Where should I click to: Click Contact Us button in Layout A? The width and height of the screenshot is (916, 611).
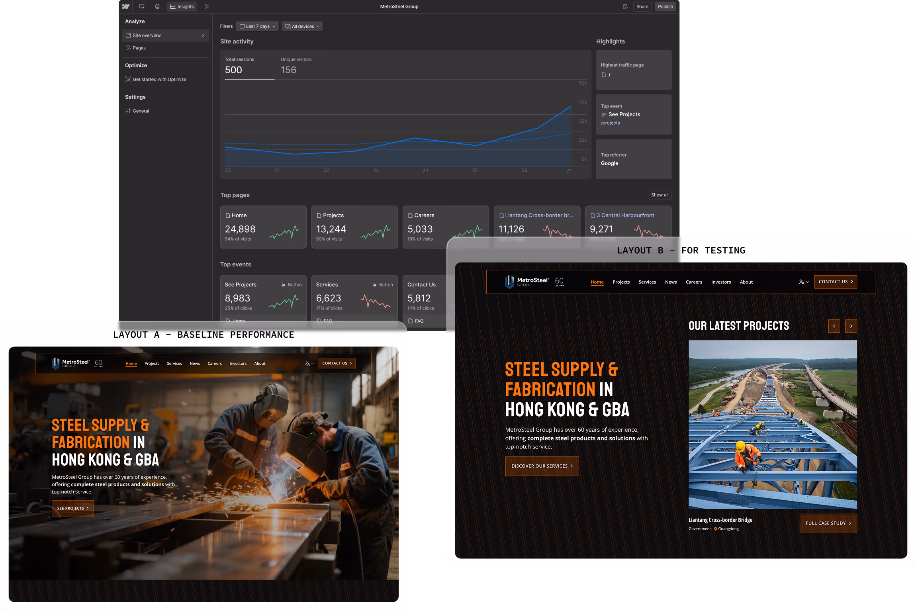[337, 363]
